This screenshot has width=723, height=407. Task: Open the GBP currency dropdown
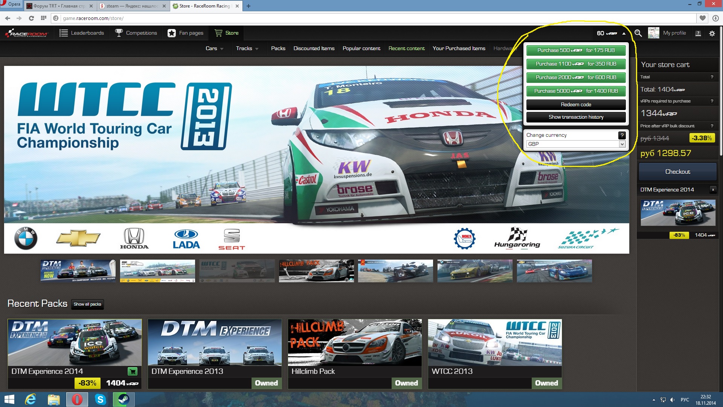click(x=575, y=144)
